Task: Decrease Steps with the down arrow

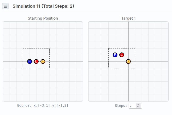Action: point(138,107)
